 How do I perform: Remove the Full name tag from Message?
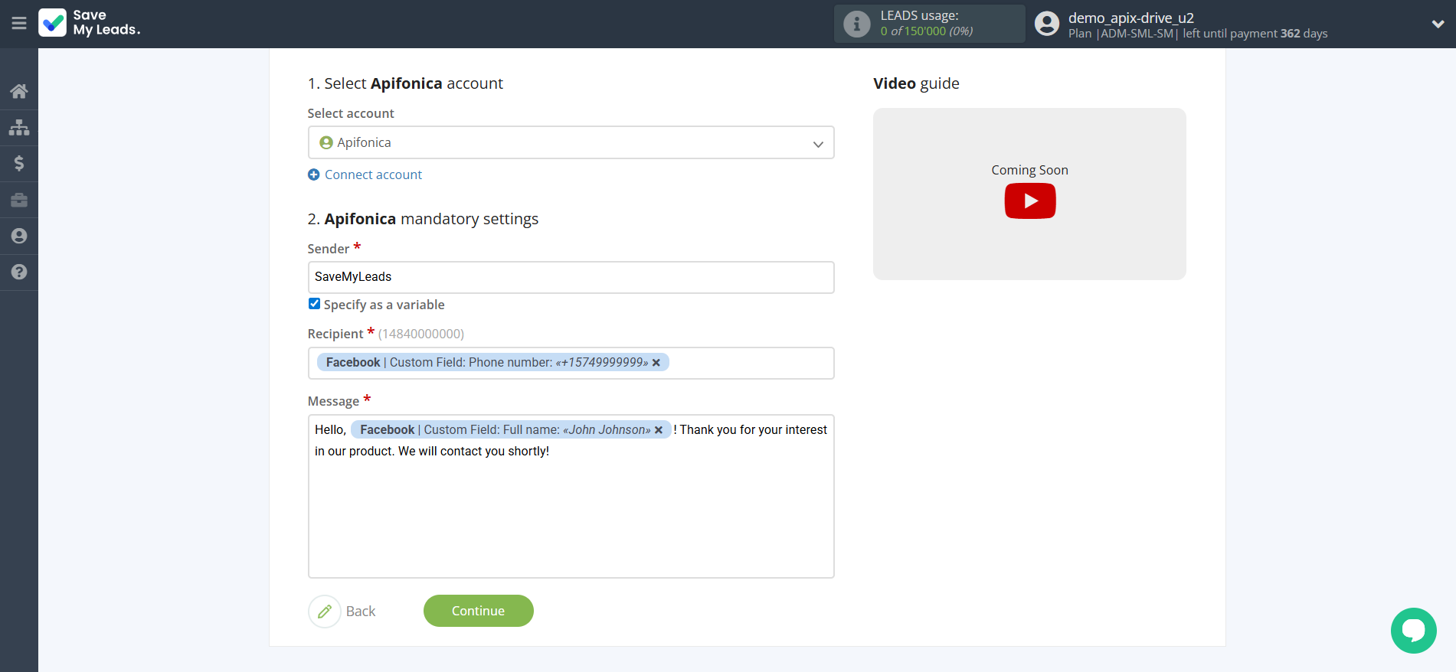(x=659, y=430)
